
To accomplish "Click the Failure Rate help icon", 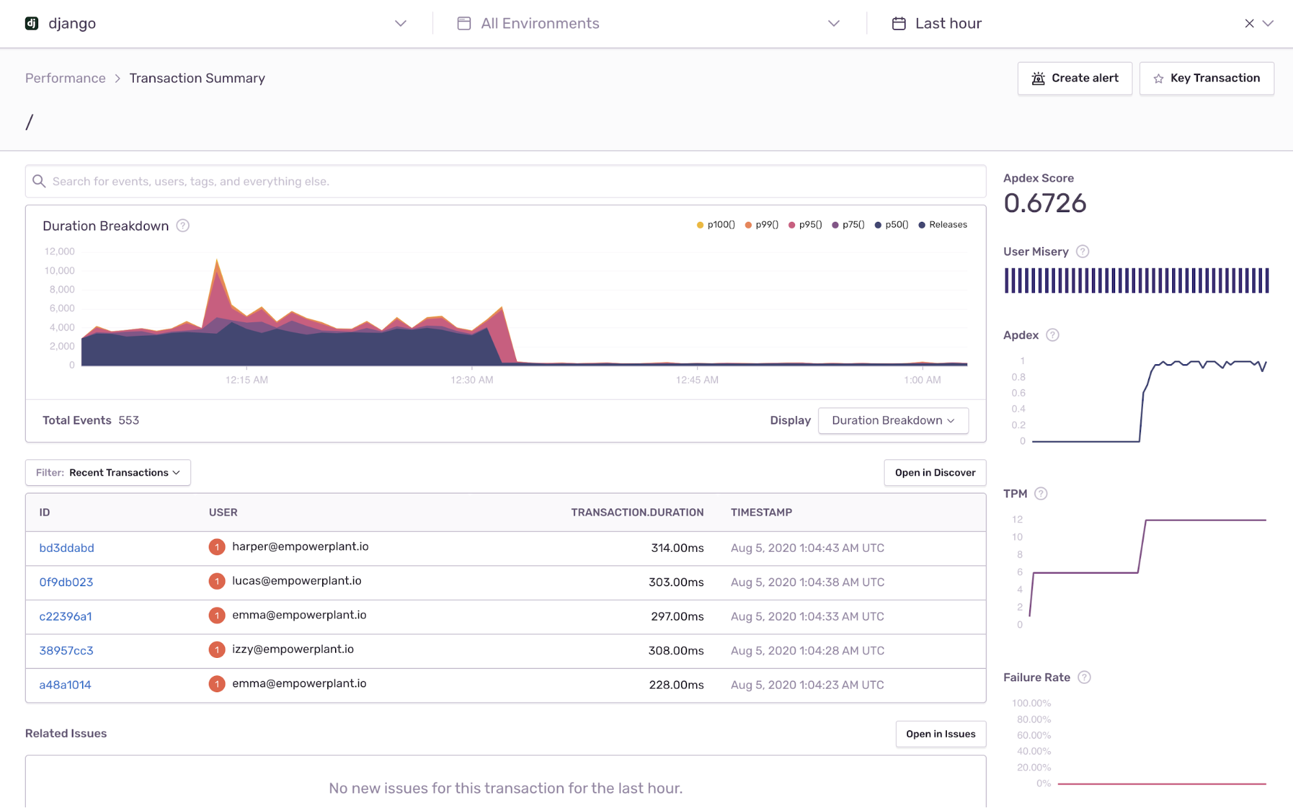I will (x=1084, y=677).
